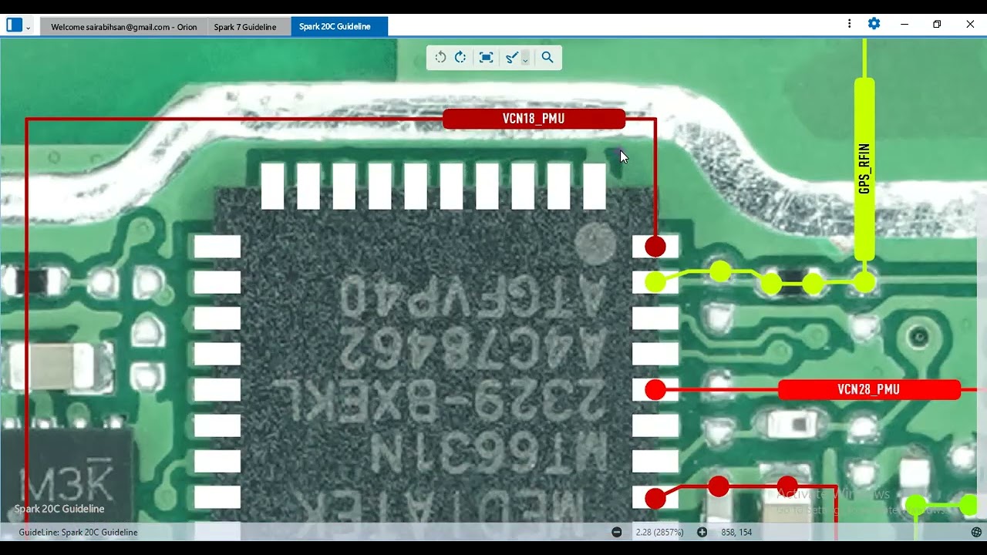
Task: Expand the sidebar panel dropdown arrow
Action: pyautogui.click(x=29, y=27)
